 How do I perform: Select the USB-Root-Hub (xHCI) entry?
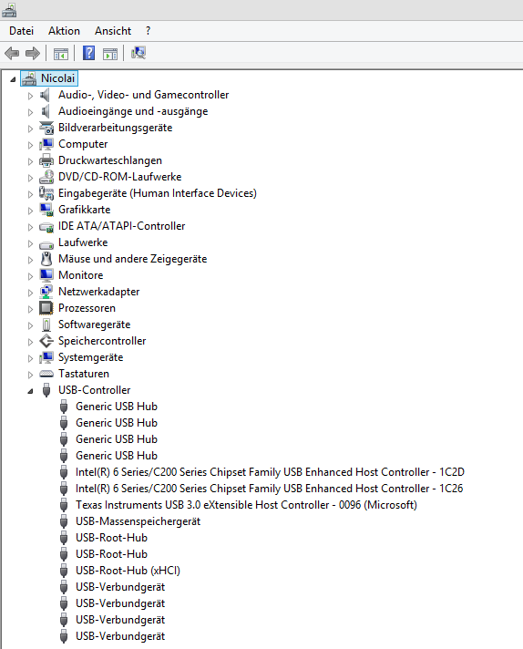[x=128, y=571]
